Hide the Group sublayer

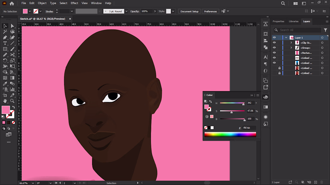(274, 48)
